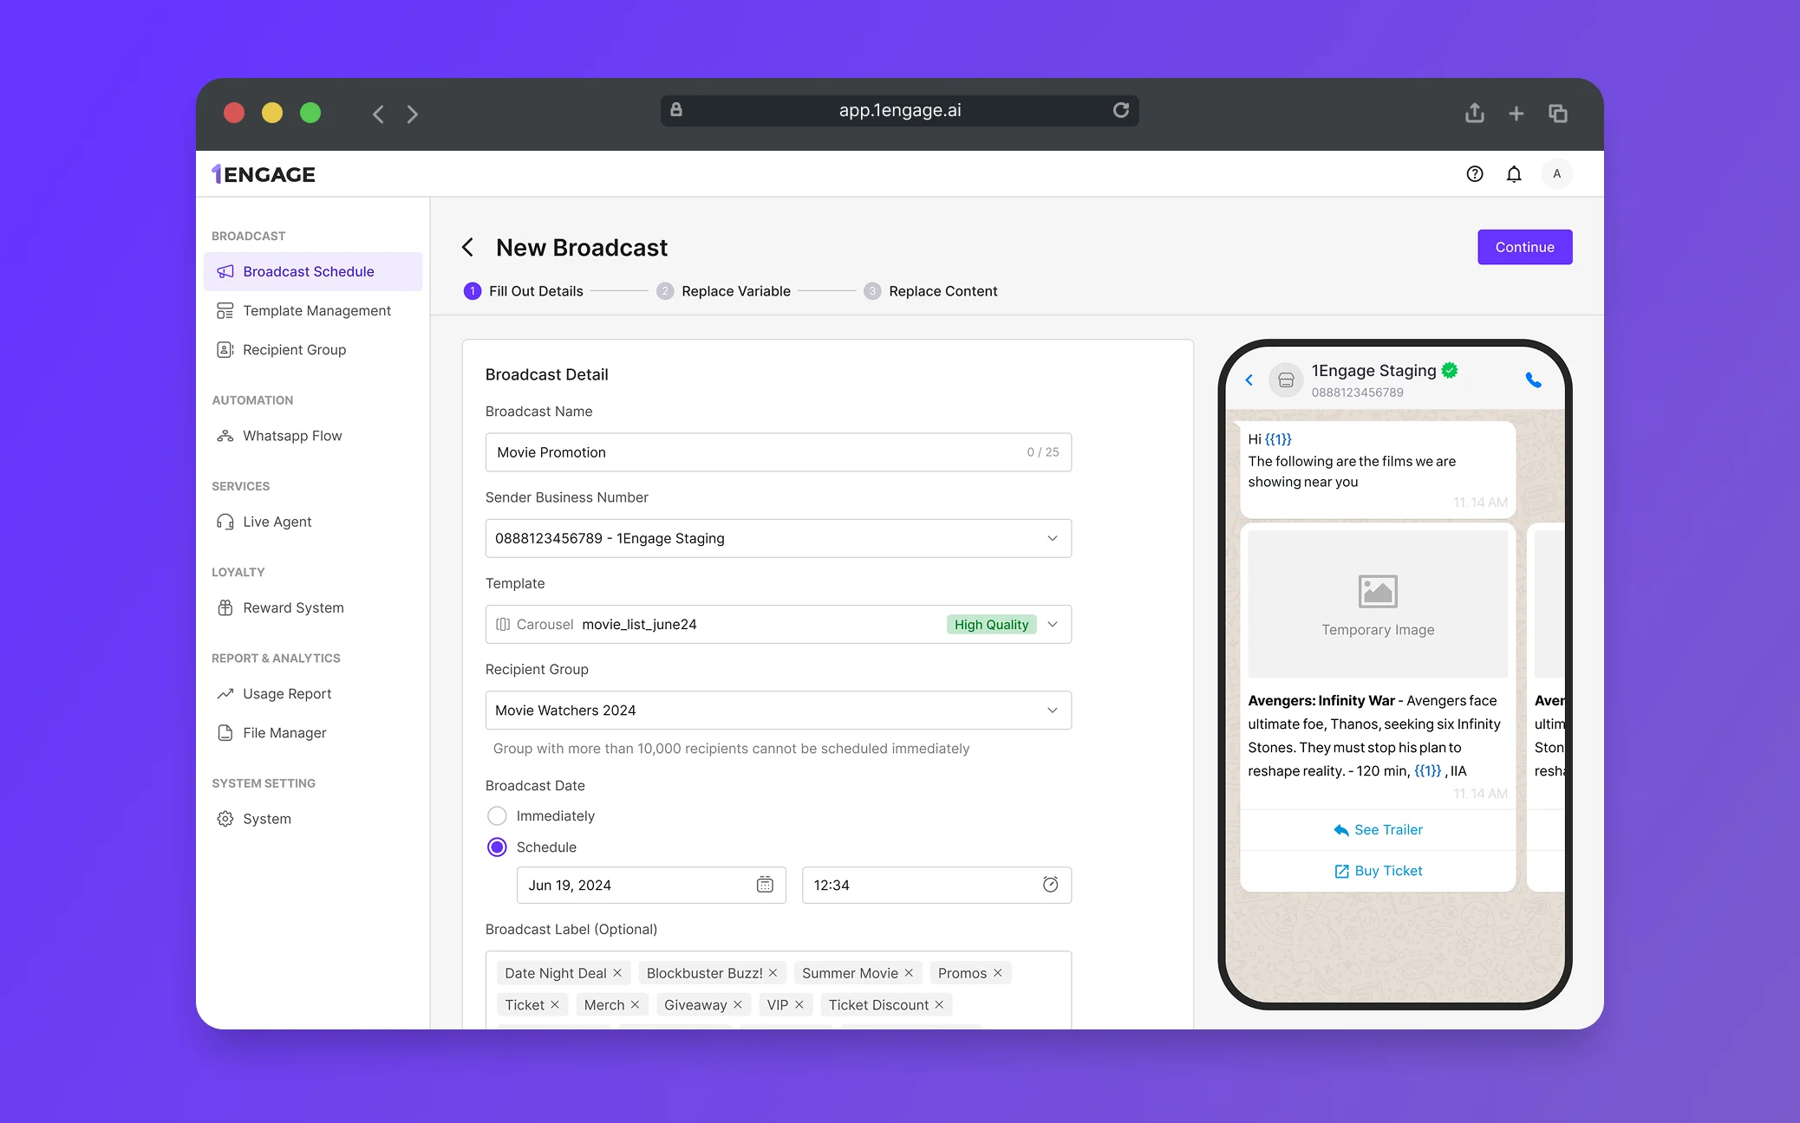Click the Jun 19, 2024 date field
This screenshot has width=1800, height=1123.
coord(651,885)
